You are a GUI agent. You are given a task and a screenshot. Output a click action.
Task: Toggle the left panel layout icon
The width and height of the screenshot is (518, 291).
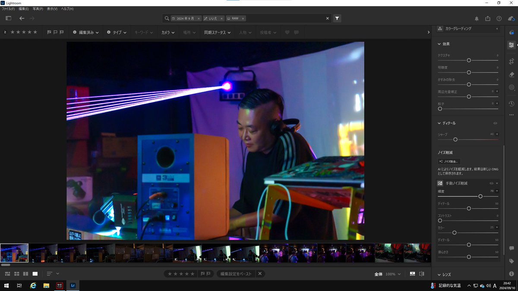(8, 18)
